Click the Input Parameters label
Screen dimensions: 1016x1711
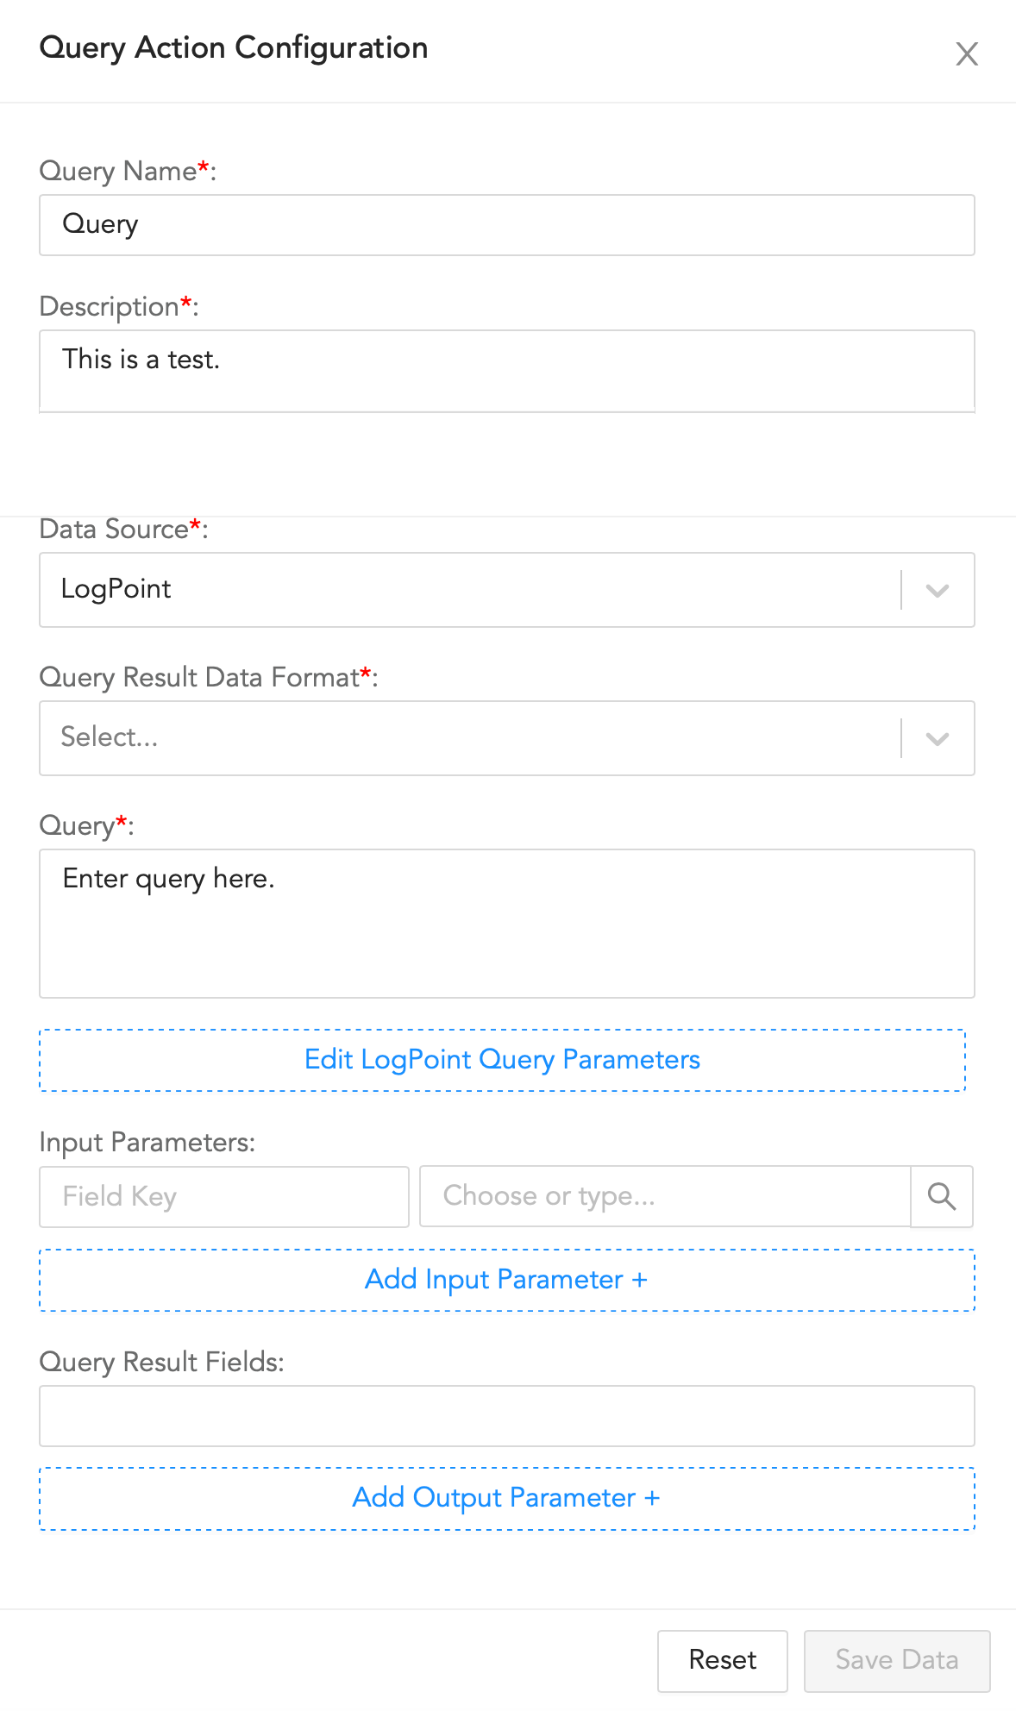coord(148,1142)
